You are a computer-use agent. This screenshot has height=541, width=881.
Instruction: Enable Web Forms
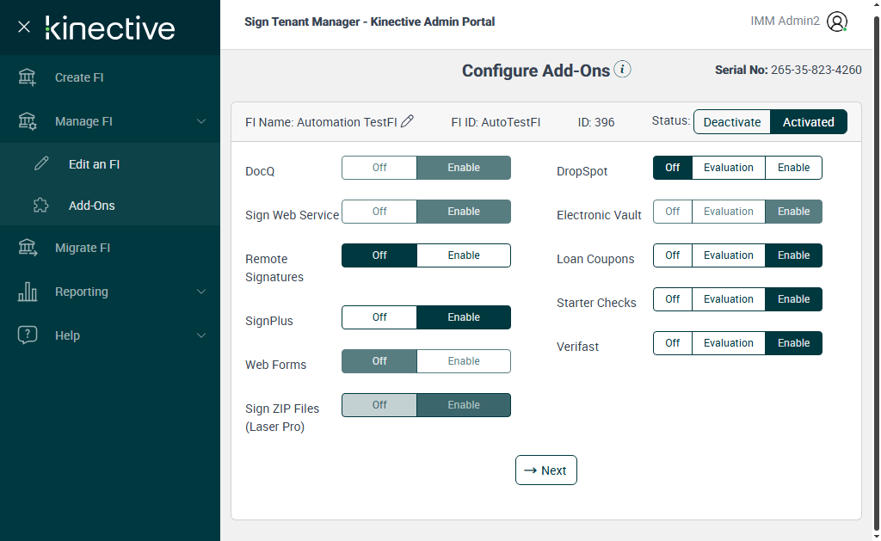coord(464,360)
